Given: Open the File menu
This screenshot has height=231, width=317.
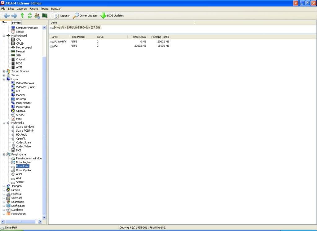Looking at the screenshot, I should coord(3,9).
